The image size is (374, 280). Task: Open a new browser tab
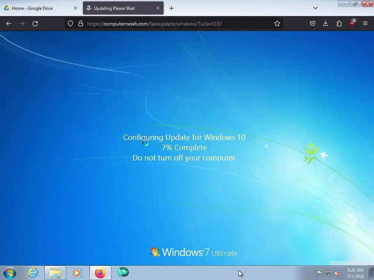171,8
